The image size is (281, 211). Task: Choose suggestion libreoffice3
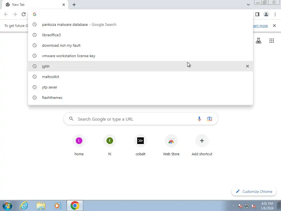pos(140,35)
